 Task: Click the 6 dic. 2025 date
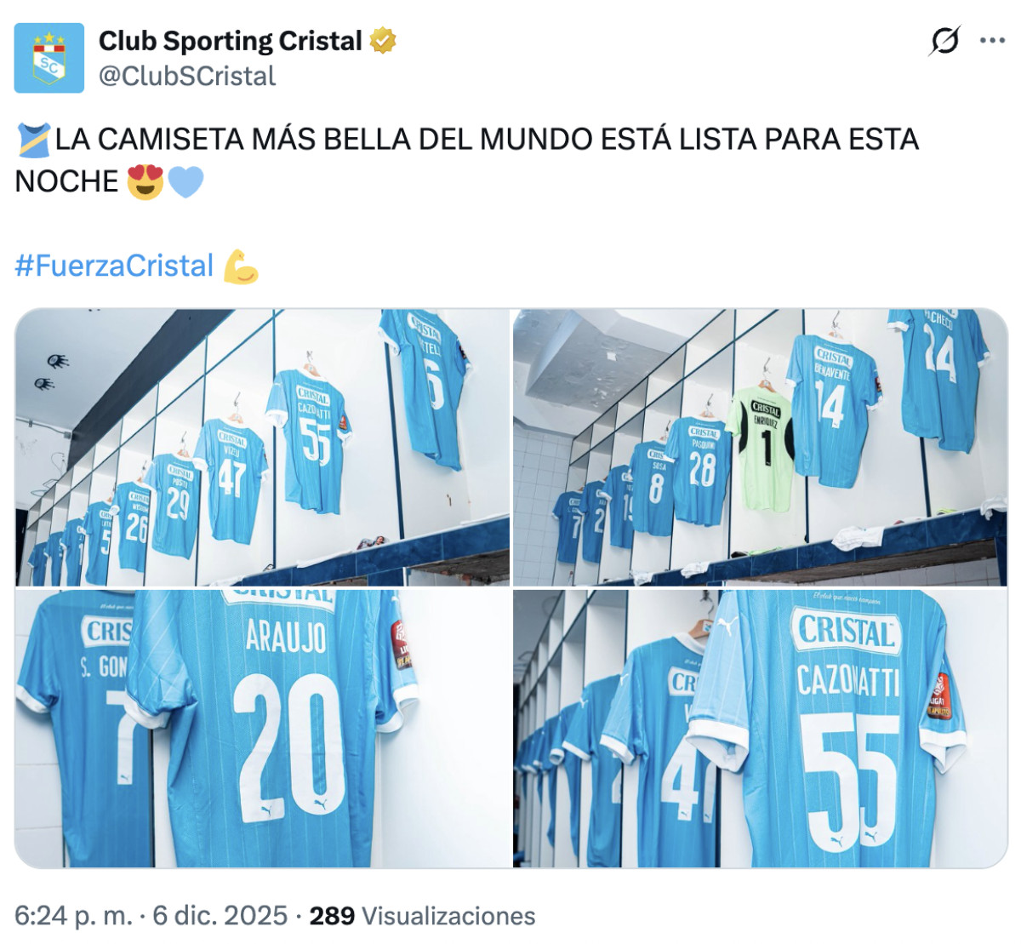220,916
